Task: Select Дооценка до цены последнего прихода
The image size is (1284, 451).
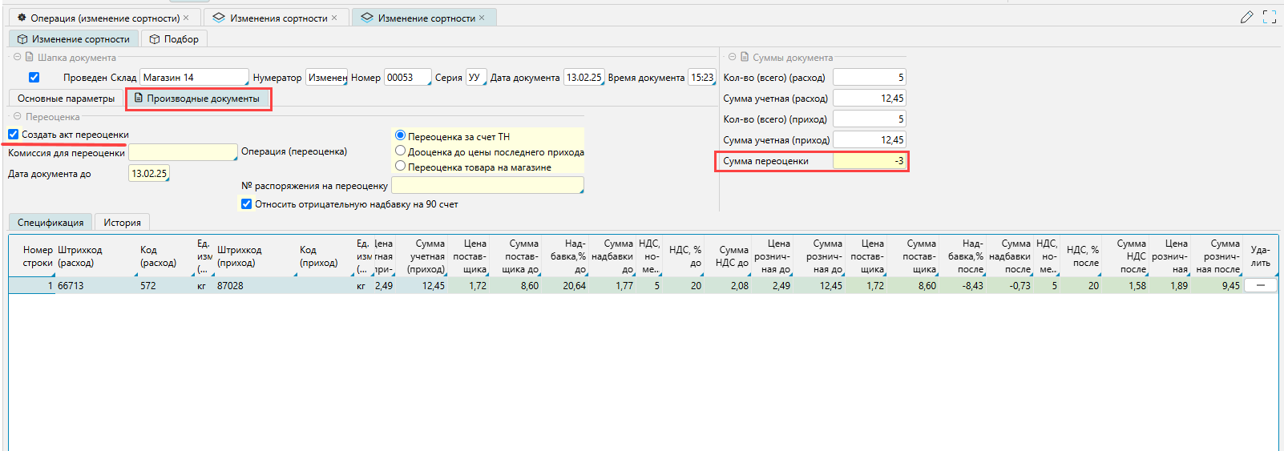Action: click(400, 151)
